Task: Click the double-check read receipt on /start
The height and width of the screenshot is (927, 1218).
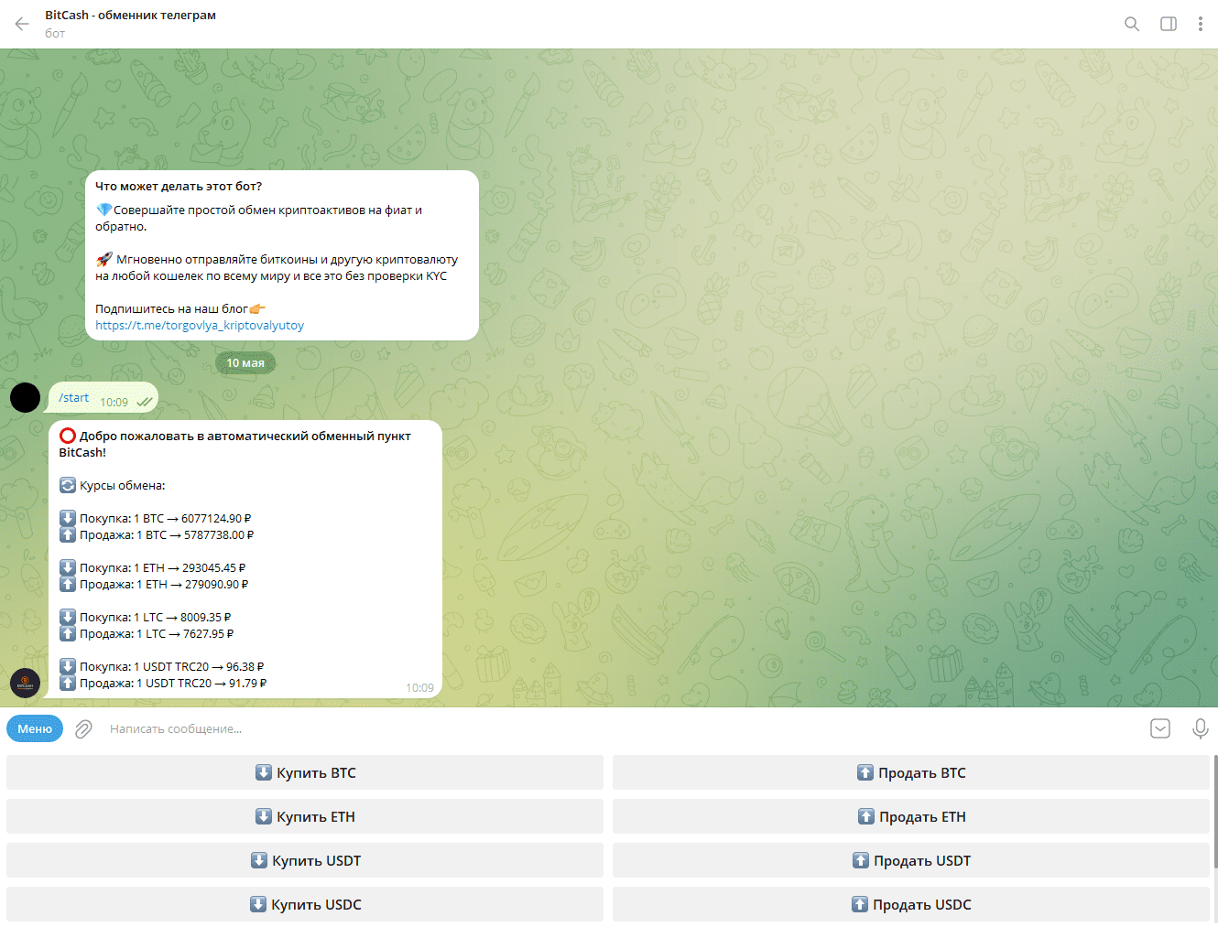Action: coord(144,402)
